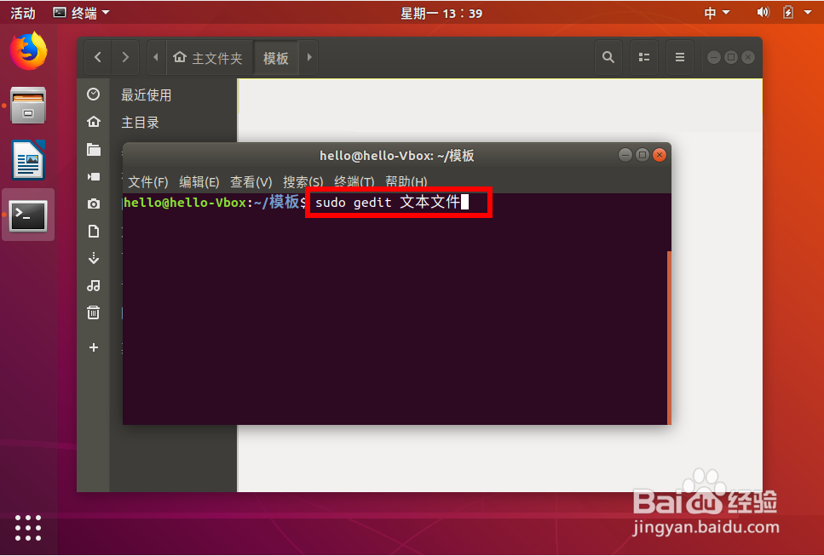The width and height of the screenshot is (824, 556).
Task: Open the Downloads arrow icon in the sidebar
Action: pos(94,258)
